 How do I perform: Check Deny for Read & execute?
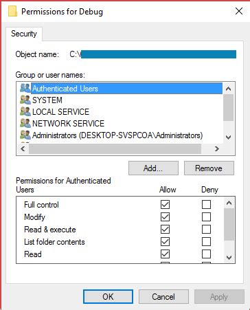point(206,229)
